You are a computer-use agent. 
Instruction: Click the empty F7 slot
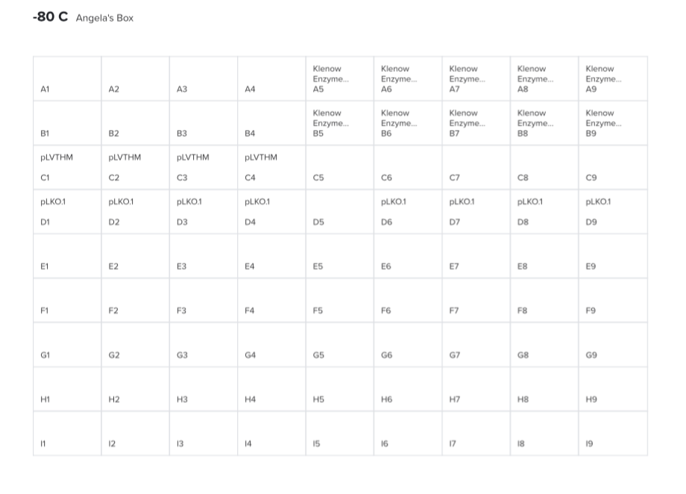476,300
